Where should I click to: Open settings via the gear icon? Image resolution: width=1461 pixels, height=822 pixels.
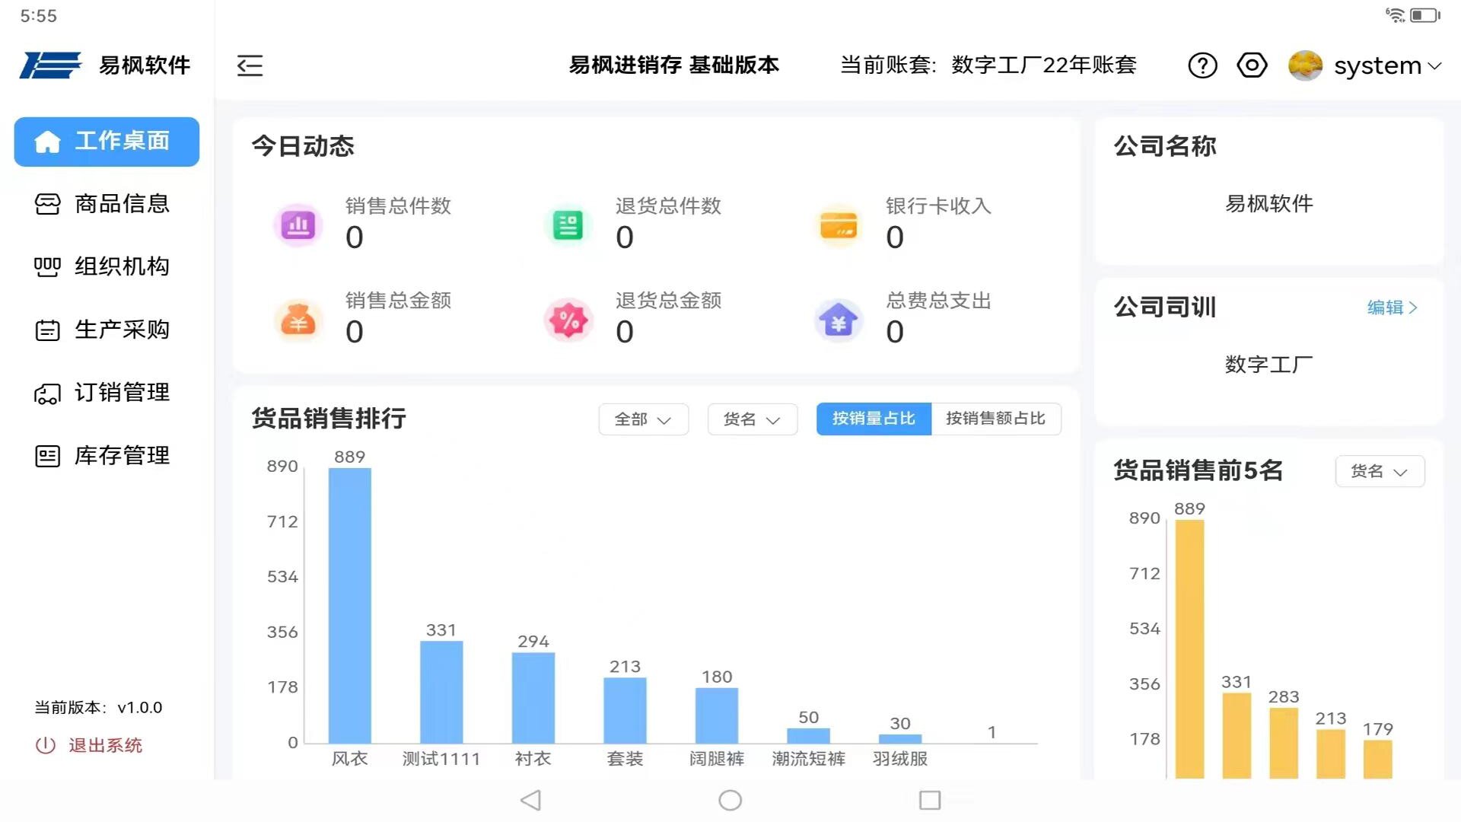(x=1252, y=65)
